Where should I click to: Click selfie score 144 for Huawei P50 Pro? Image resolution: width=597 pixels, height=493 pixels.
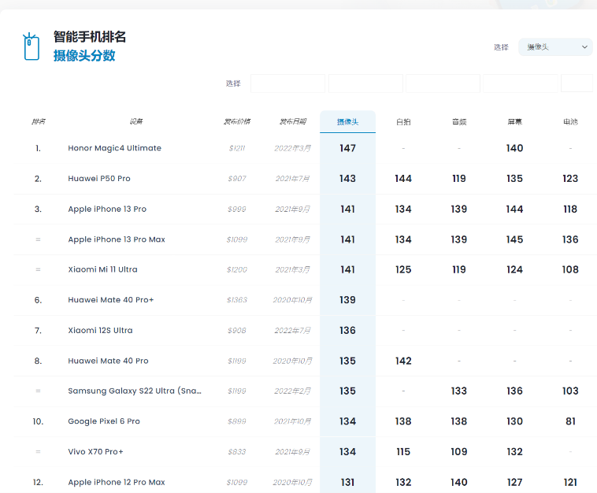403,179
